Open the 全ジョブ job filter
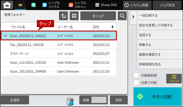 [x=98, y=16]
